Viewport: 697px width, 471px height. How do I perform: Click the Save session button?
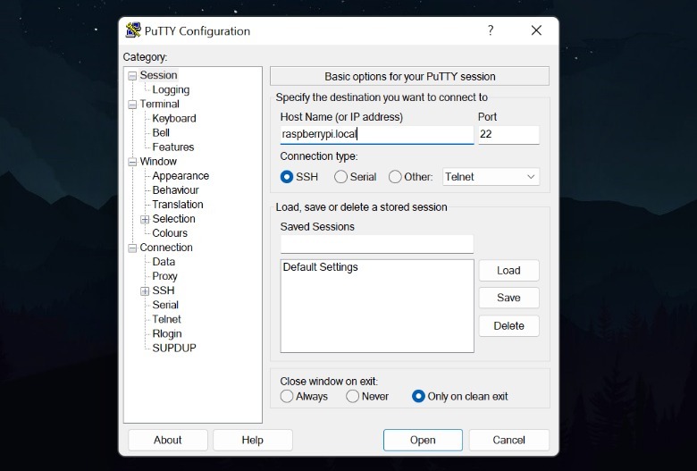pyautogui.click(x=508, y=298)
